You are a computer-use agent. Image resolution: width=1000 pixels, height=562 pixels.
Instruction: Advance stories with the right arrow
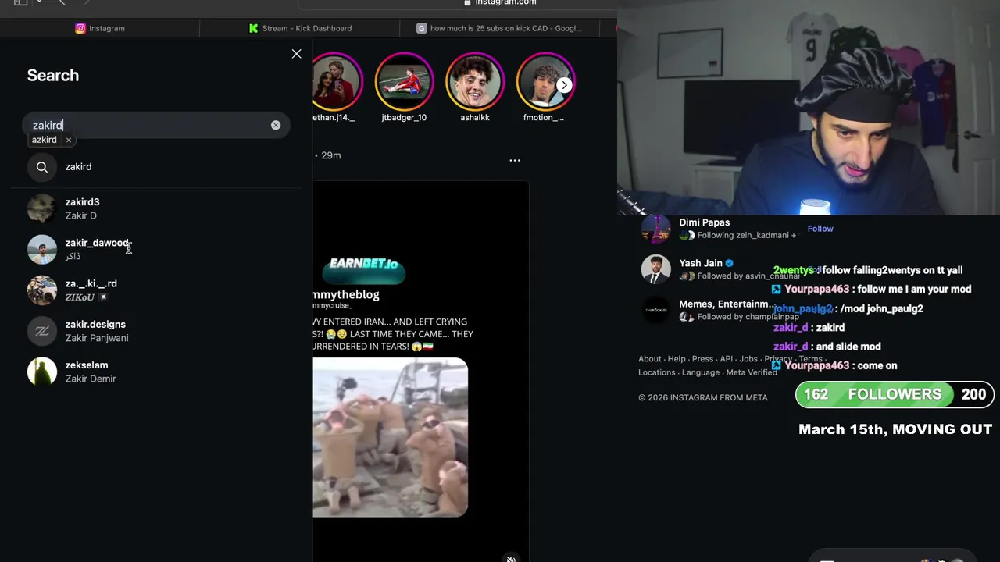click(x=564, y=84)
